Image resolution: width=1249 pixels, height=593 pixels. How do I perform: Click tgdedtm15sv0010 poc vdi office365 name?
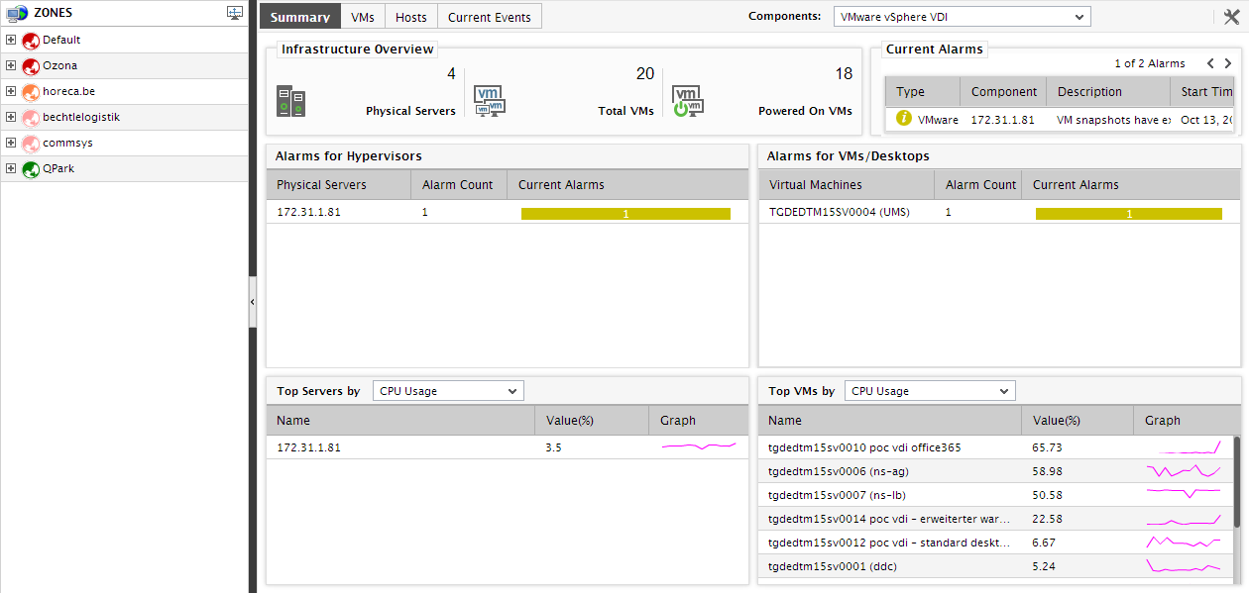click(864, 447)
